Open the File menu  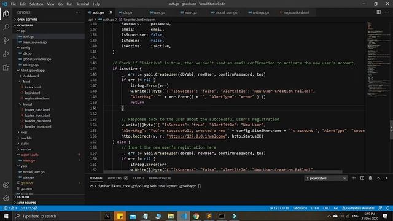[x=14, y=4]
